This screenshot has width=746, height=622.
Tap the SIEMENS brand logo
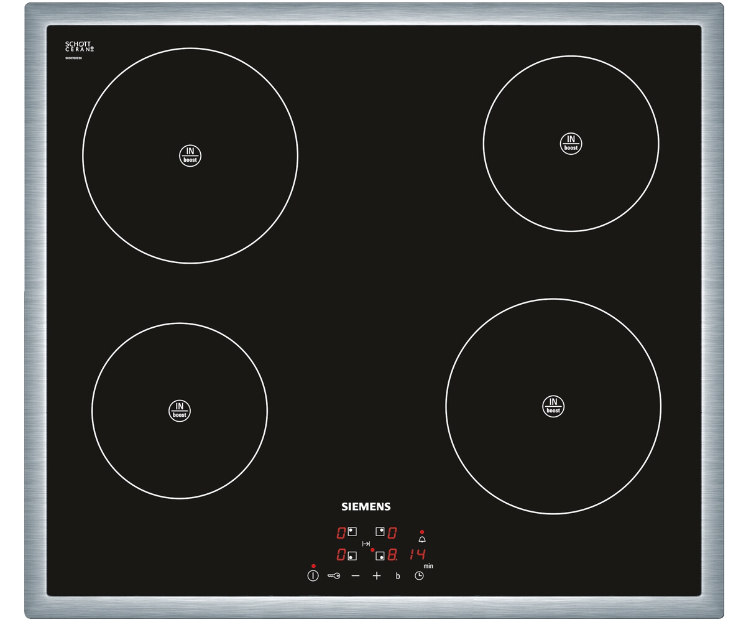click(366, 507)
